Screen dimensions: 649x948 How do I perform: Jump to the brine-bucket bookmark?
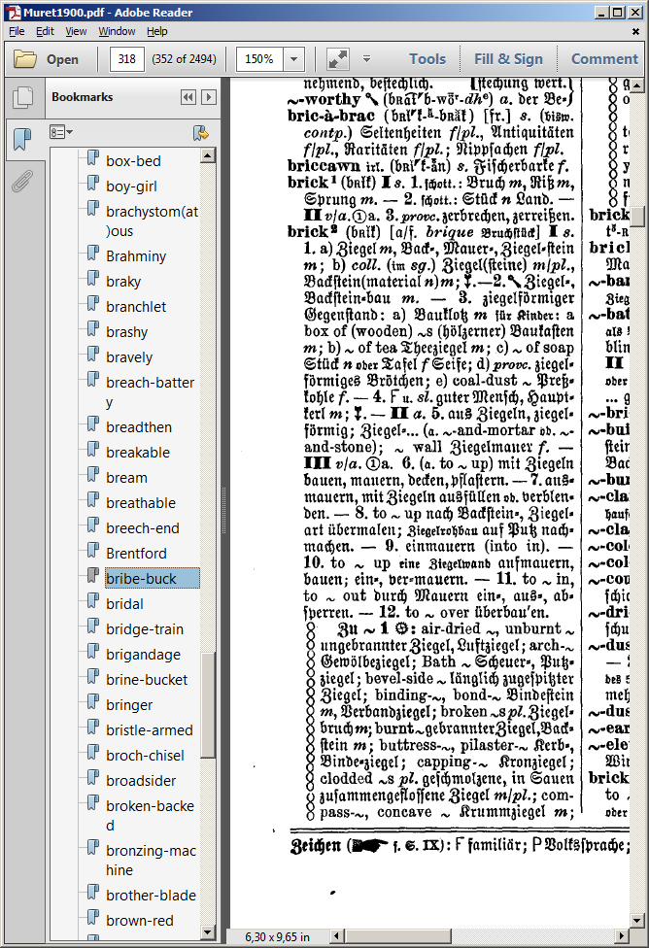[x=147, y=680]
